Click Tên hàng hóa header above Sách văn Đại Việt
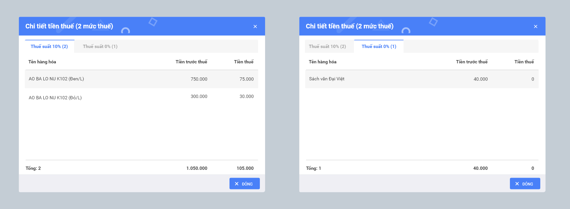The height and width of the screenshot is (209, 570). tap(323, 62)
